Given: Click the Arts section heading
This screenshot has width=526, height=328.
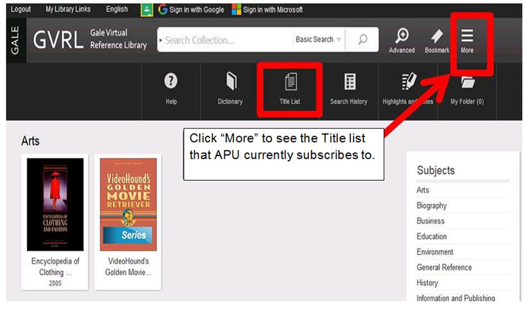Looking at the screenshot, I should point(30,141).
